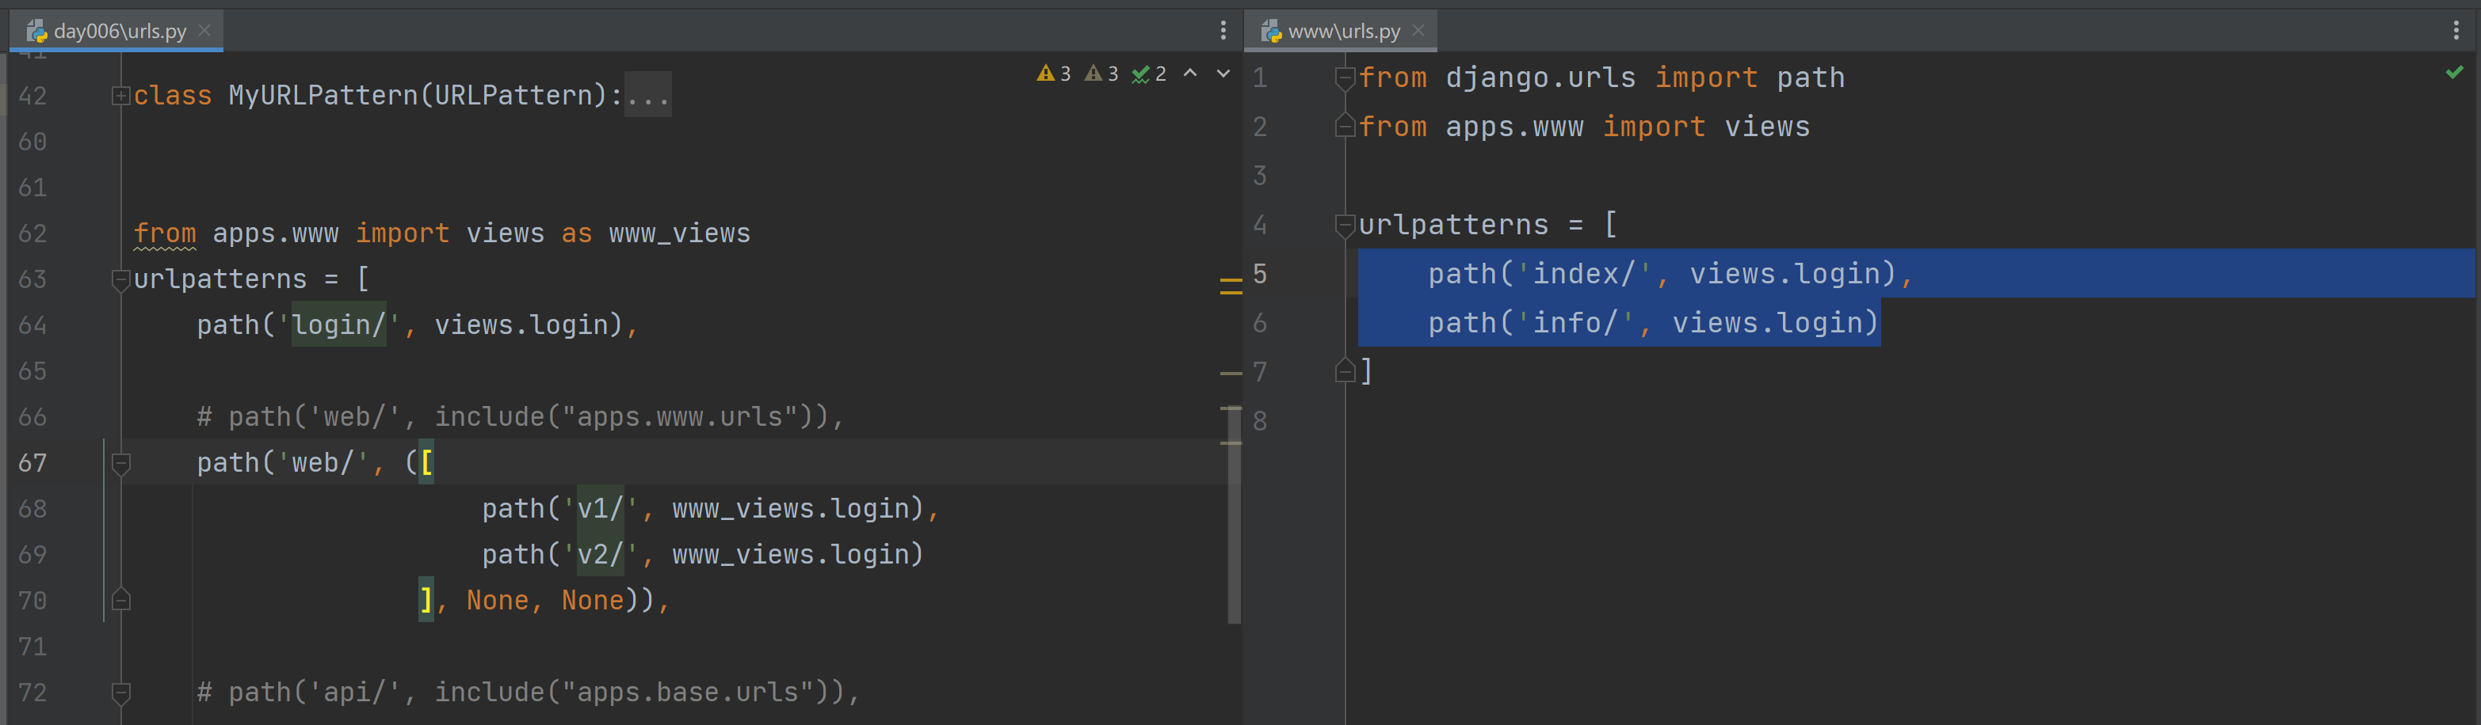Click the left editor vertical scrollbar

1234,514
